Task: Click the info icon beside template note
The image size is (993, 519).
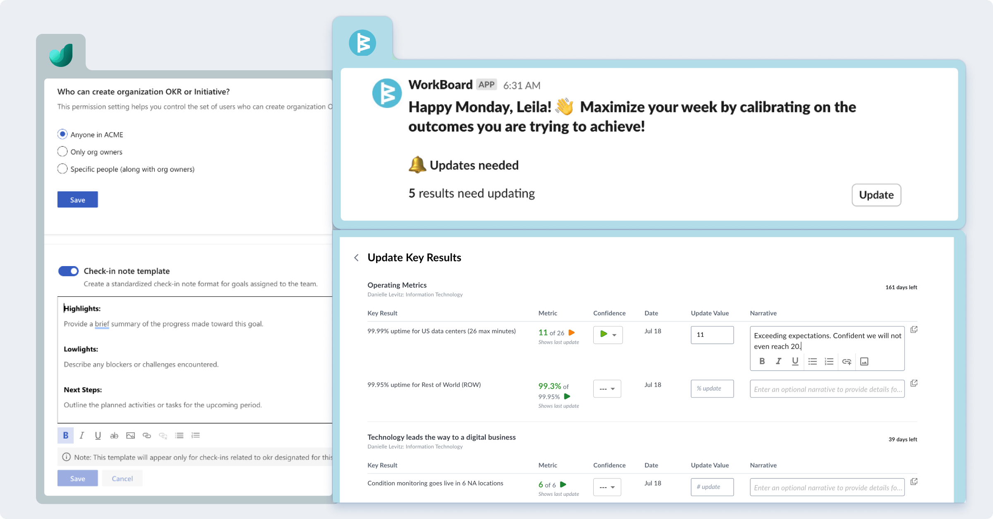Action: point(66,457)
